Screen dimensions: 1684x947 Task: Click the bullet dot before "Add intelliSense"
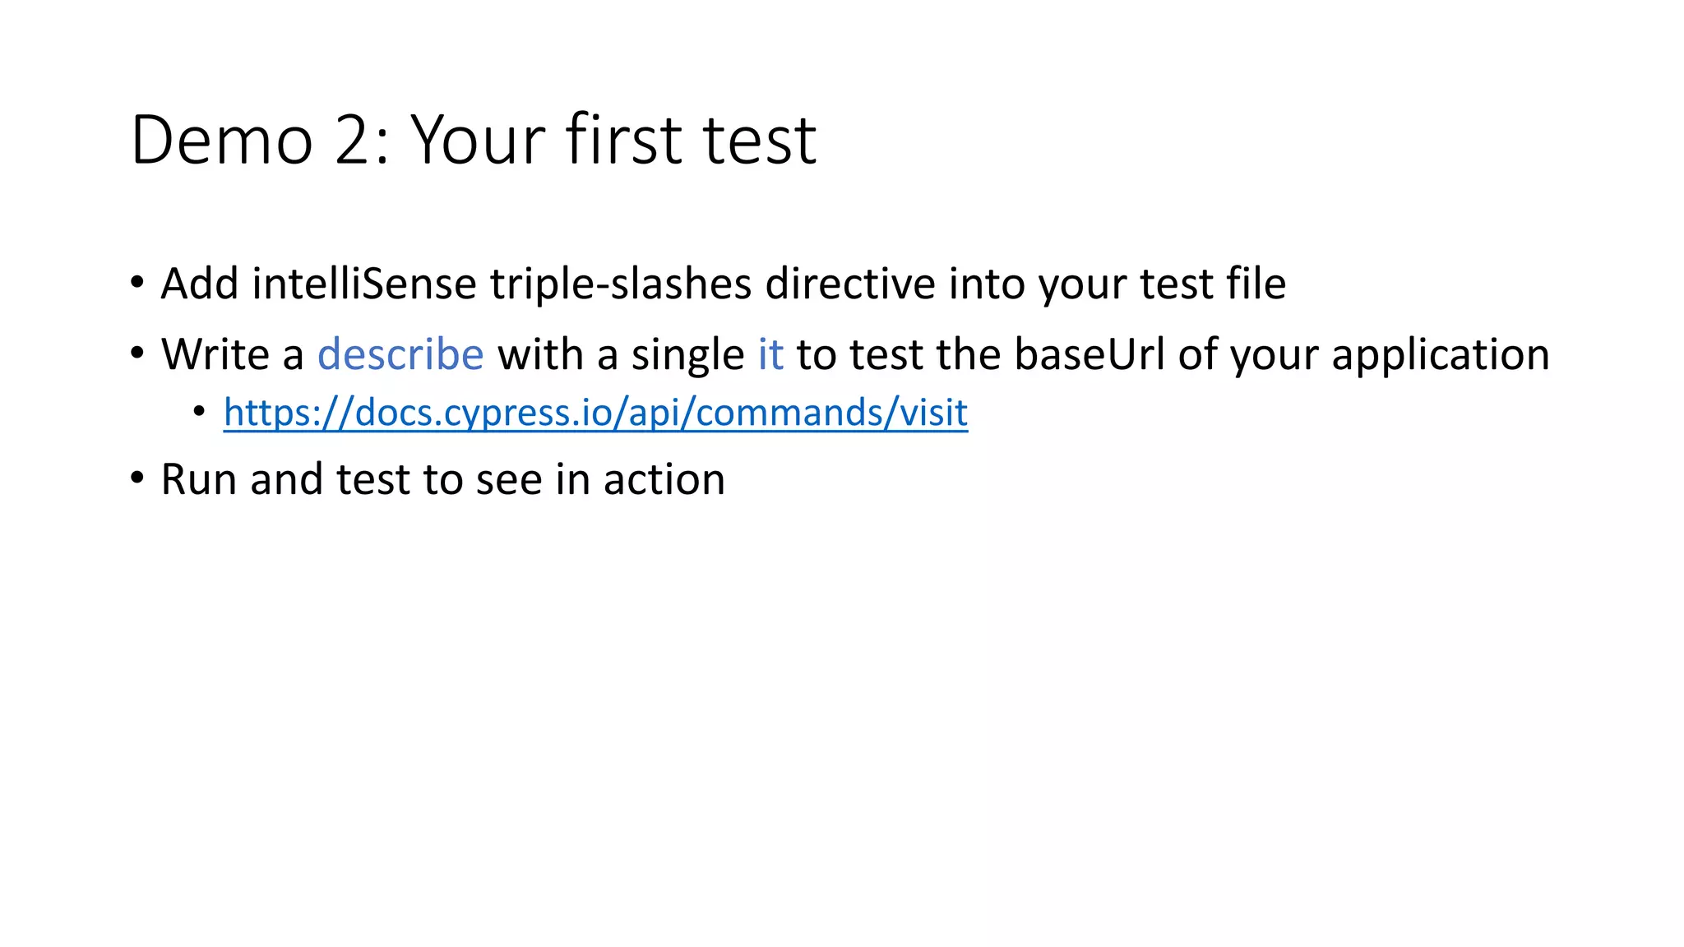[137, 283]
